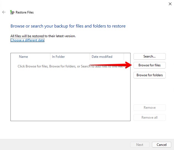
Task: Click the Restore Files title text
Action: 25,12
